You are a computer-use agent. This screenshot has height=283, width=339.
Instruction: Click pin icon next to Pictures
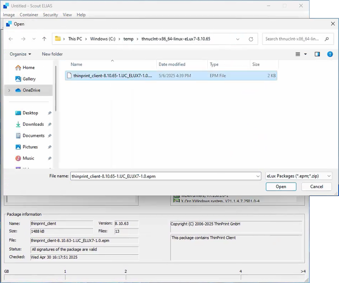[49, 147]
